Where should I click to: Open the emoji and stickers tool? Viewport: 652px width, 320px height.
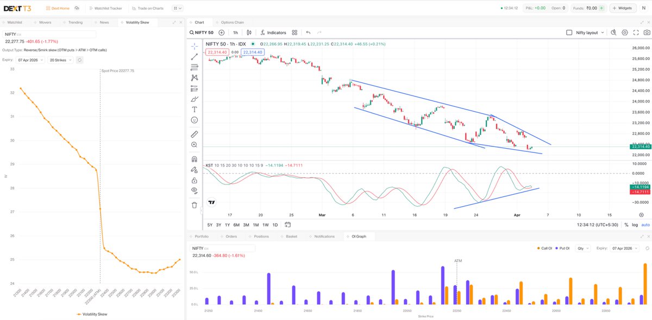click(195, 120)
